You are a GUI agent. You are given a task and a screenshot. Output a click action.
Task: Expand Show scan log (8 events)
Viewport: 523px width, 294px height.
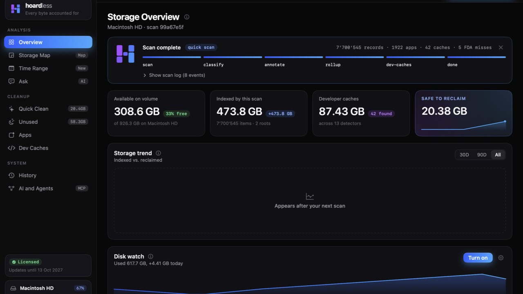pos(174,75)
